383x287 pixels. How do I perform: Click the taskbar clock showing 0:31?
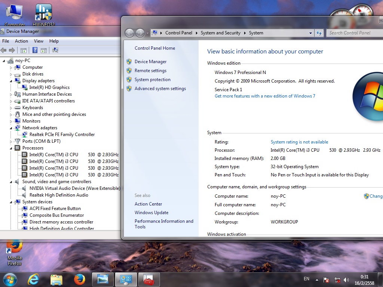coord(364,280)
